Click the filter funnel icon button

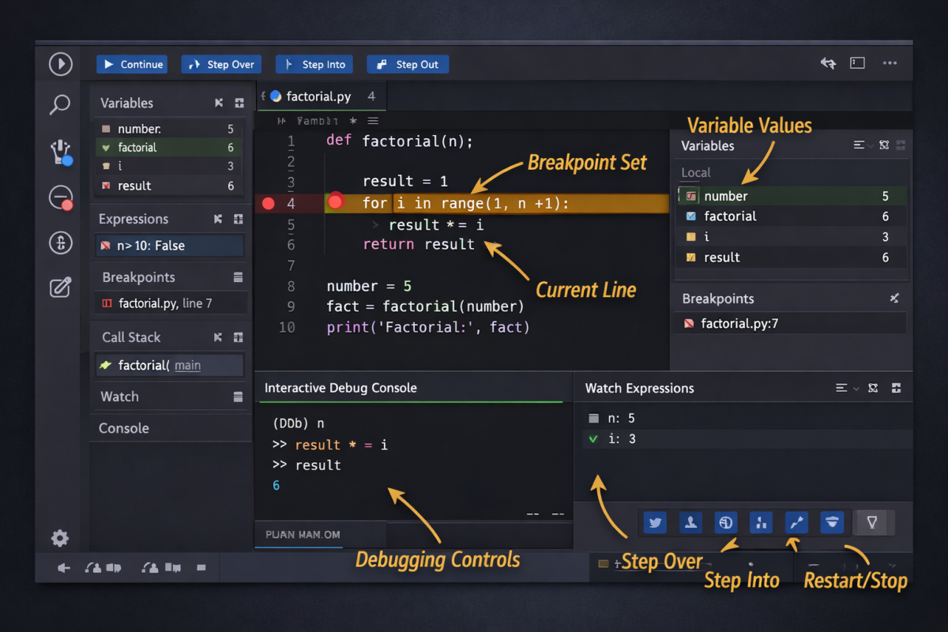pos(872,522)
